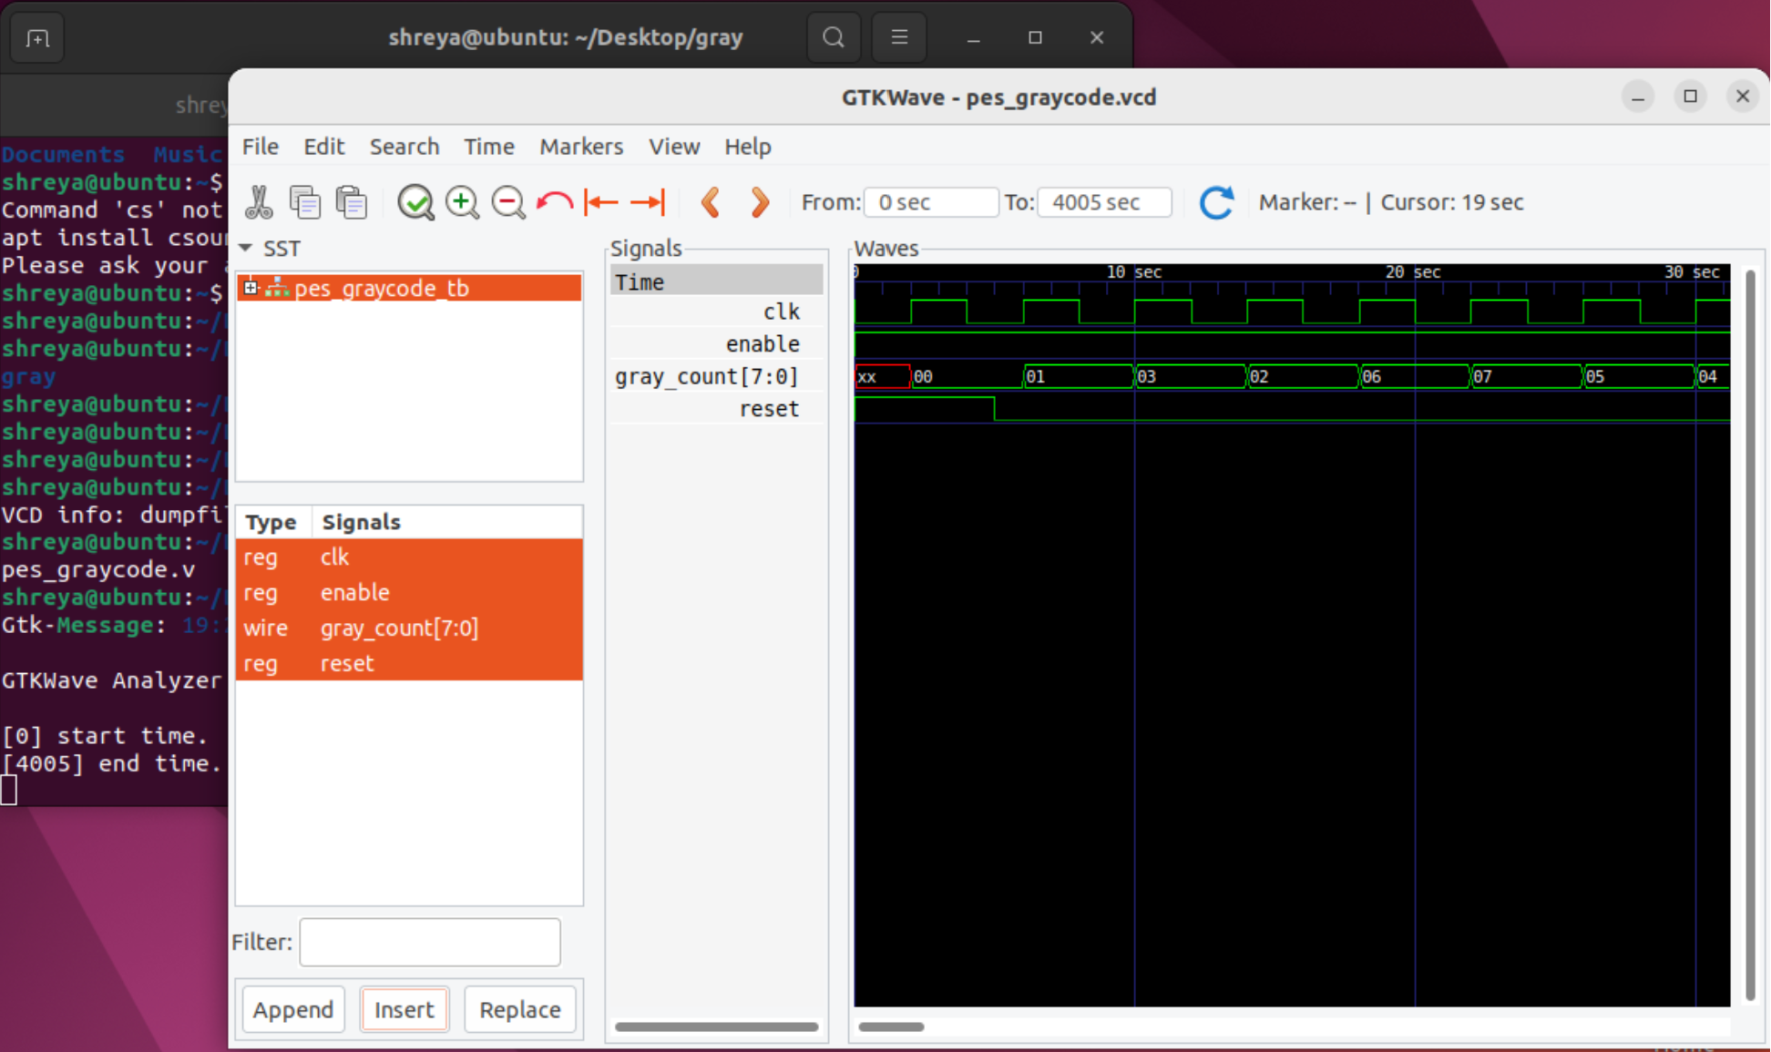The image size is (1771, 1052).
Task: Click the 10 sec time ruler mark
Action: point(1134,272)
